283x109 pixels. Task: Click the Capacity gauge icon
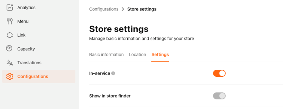pyautogui.click(x=9, y=49)
